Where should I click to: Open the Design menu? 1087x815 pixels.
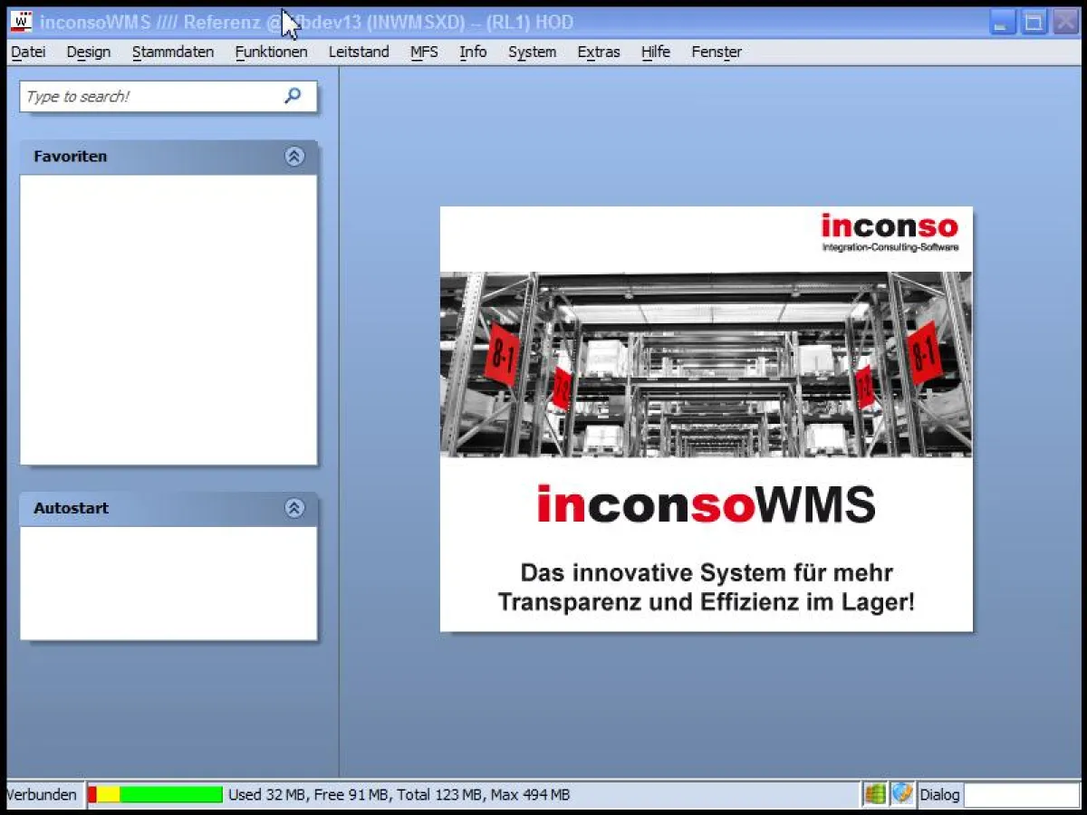pyautogui.click(x=88, y=52)
